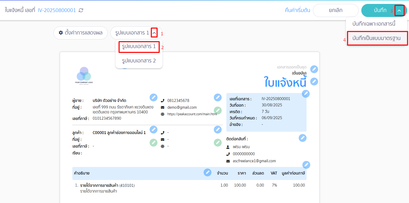Click discount value 0.00 in the item row
This screenshot has width=409, height=203.
pyautogui.click(x=260, y=185)
